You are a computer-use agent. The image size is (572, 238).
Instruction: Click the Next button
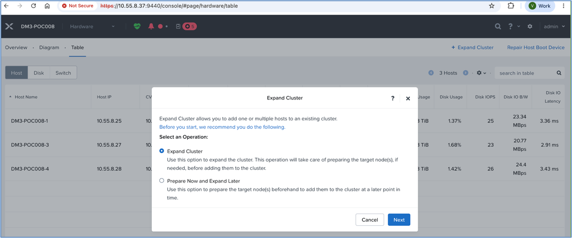coord(399,220)
